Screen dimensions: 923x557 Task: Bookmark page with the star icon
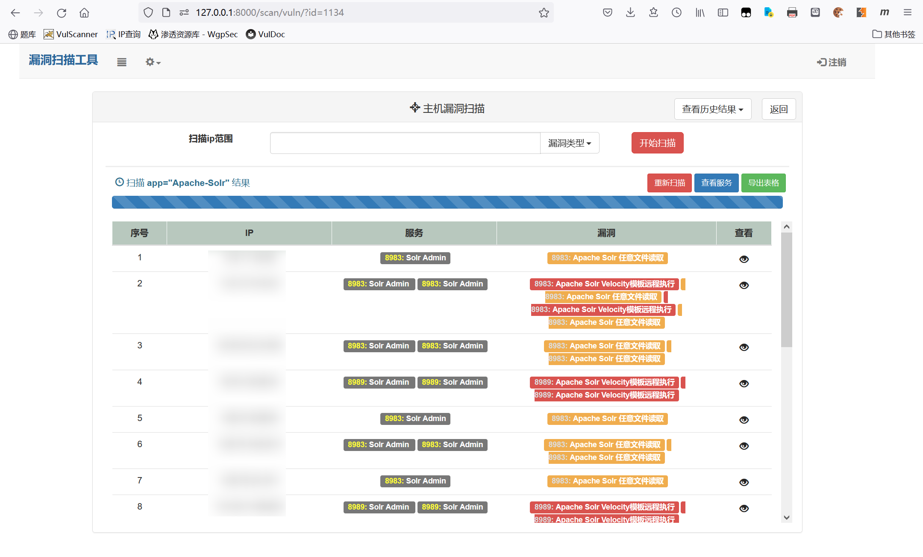[544, 13]
